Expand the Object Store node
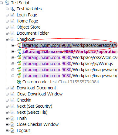 tap(7, 27)
